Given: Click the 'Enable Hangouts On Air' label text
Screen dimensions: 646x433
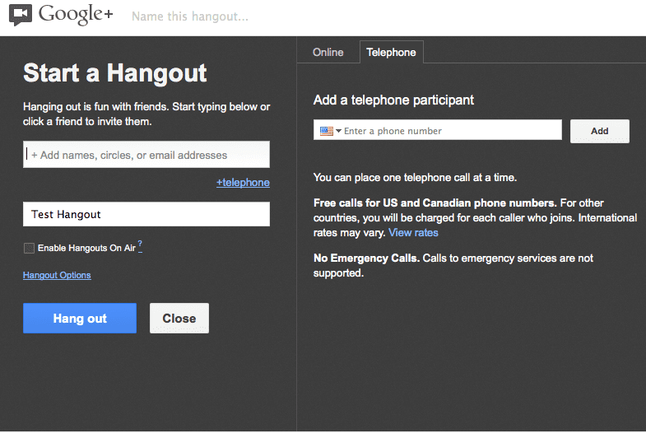Looking at the screenshot, I should pyautogui.click(x=86, y=248).
